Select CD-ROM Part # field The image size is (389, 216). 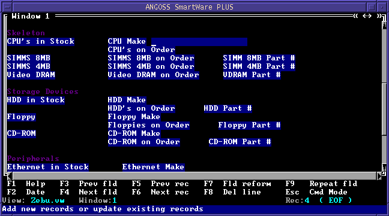click(240, 142)
